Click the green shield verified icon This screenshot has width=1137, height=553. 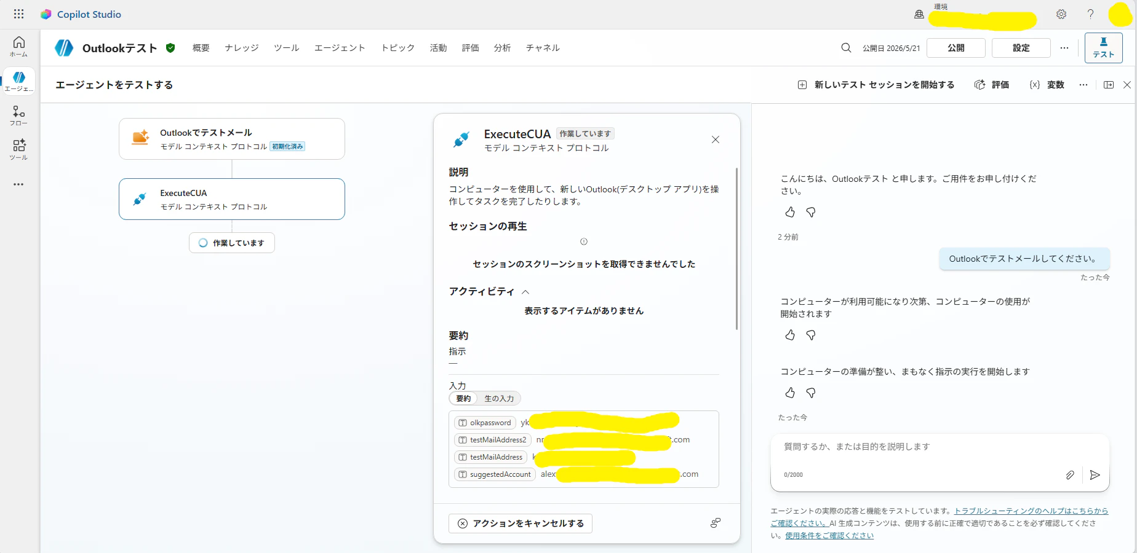tap(170, 48)
